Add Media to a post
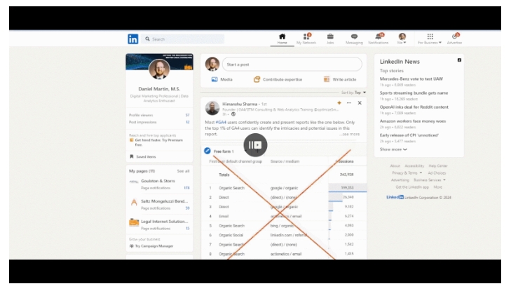This screenshot has width=511, height=298. pyautogui.click(x=222, y=79)
